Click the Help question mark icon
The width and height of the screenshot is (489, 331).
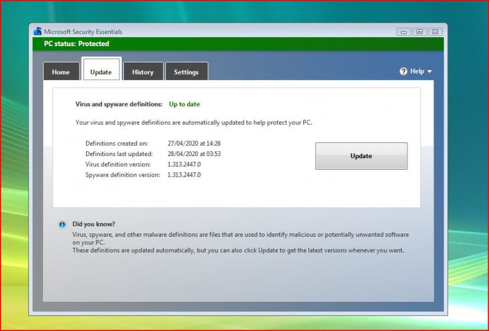pos(403,72)
